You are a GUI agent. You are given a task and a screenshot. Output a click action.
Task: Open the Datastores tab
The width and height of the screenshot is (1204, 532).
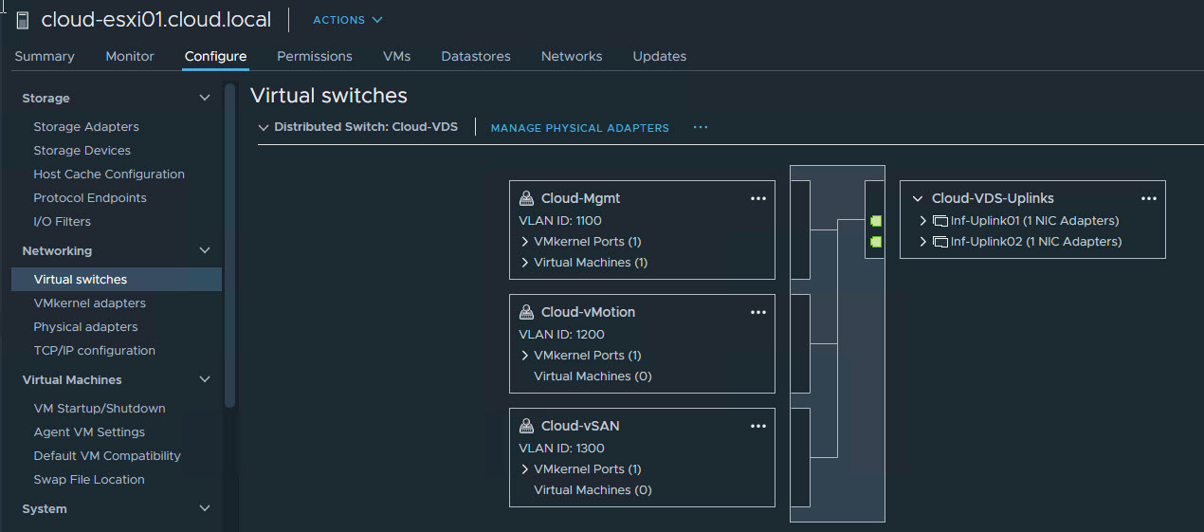(475, 56)
